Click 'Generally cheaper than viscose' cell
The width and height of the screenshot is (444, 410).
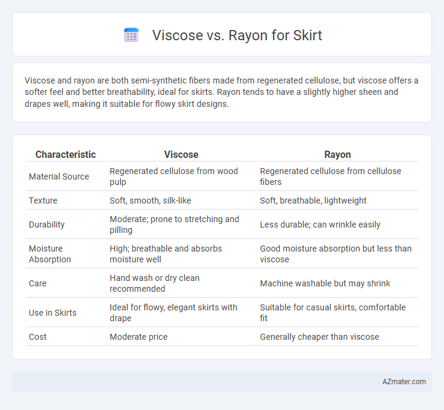tap(338, 337)
